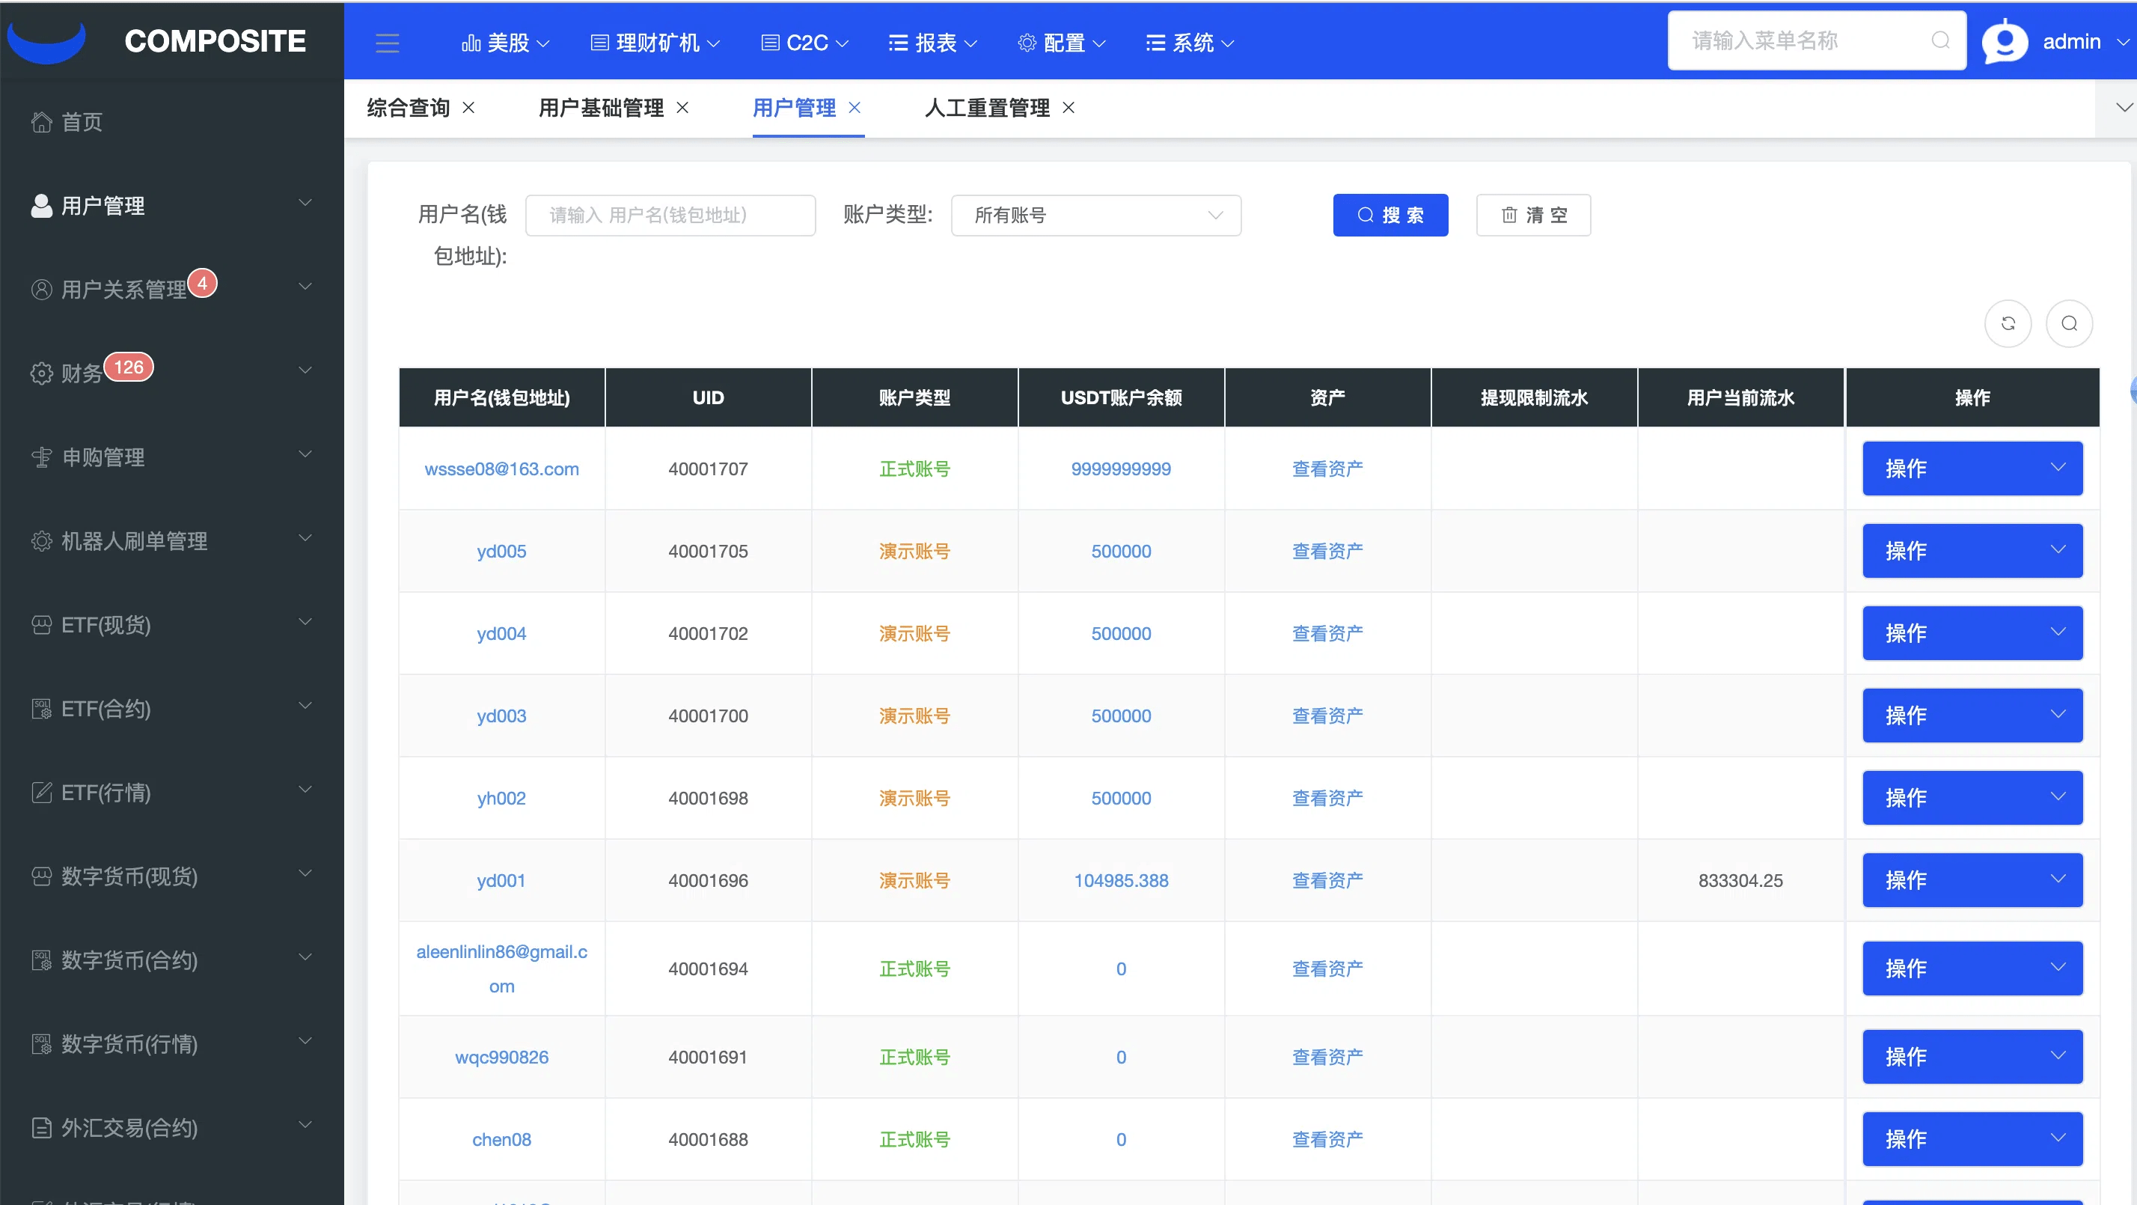Expand the tabs overflow chevron
The width and height of the screenshot is (2137, 1205).
click(2122, 108)
